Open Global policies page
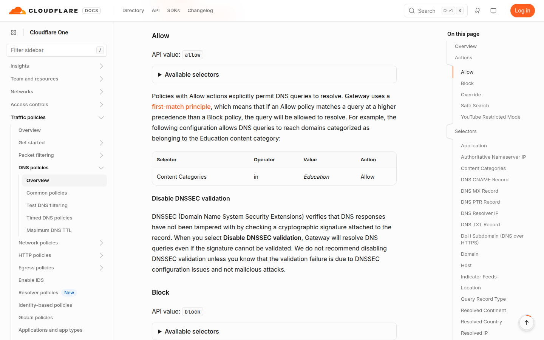The width and height of the screenshot is (544, 340). click(36, 318)
